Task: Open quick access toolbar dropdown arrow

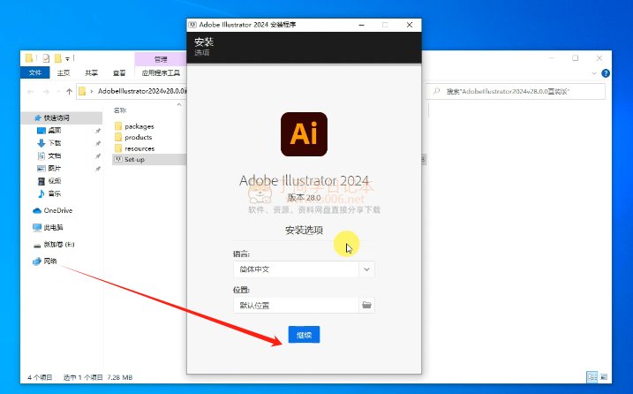Action: 67,59
